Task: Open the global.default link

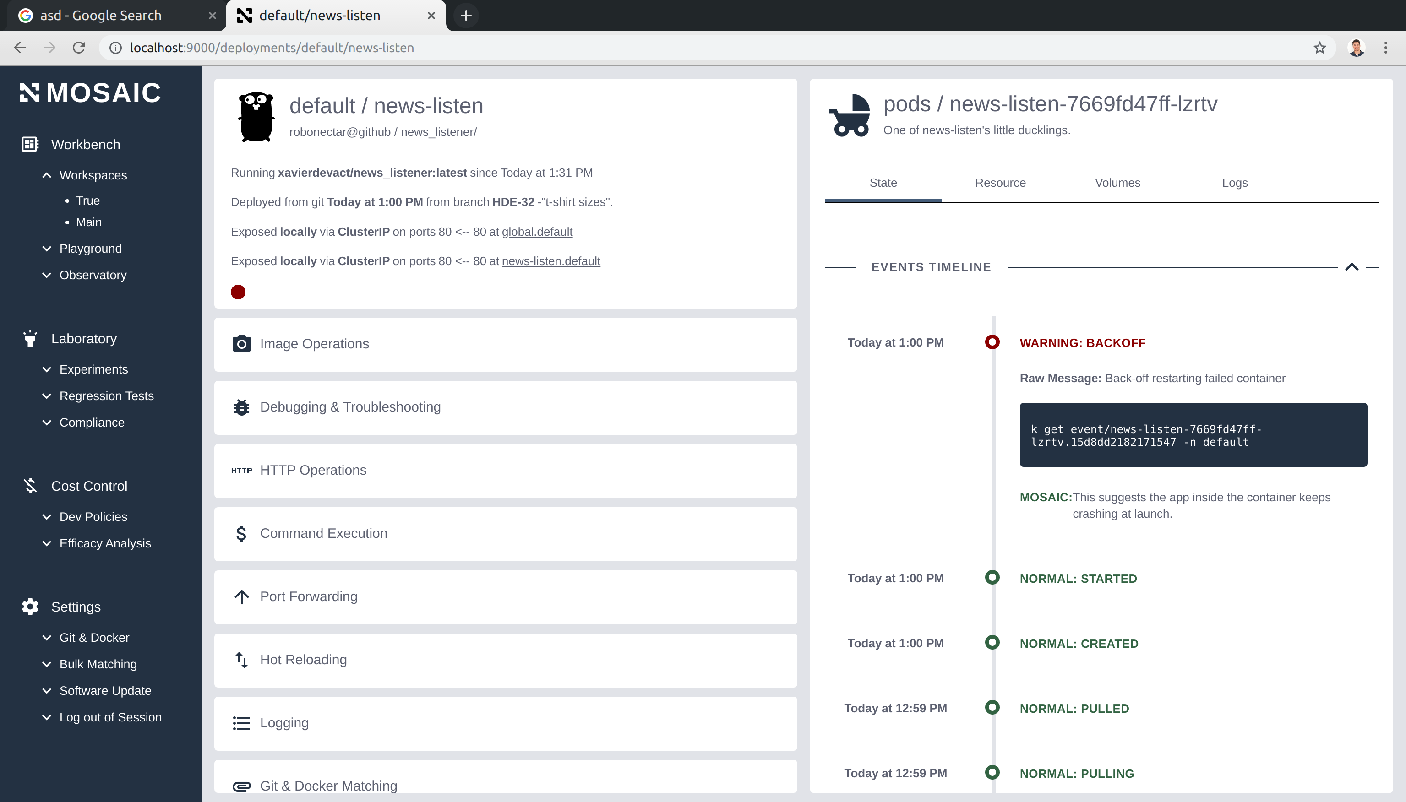Action: [537, 231]
